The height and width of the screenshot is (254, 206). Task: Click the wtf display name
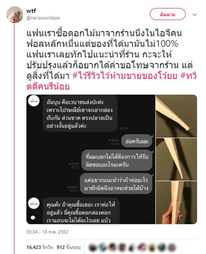click(x=31, y=11)
